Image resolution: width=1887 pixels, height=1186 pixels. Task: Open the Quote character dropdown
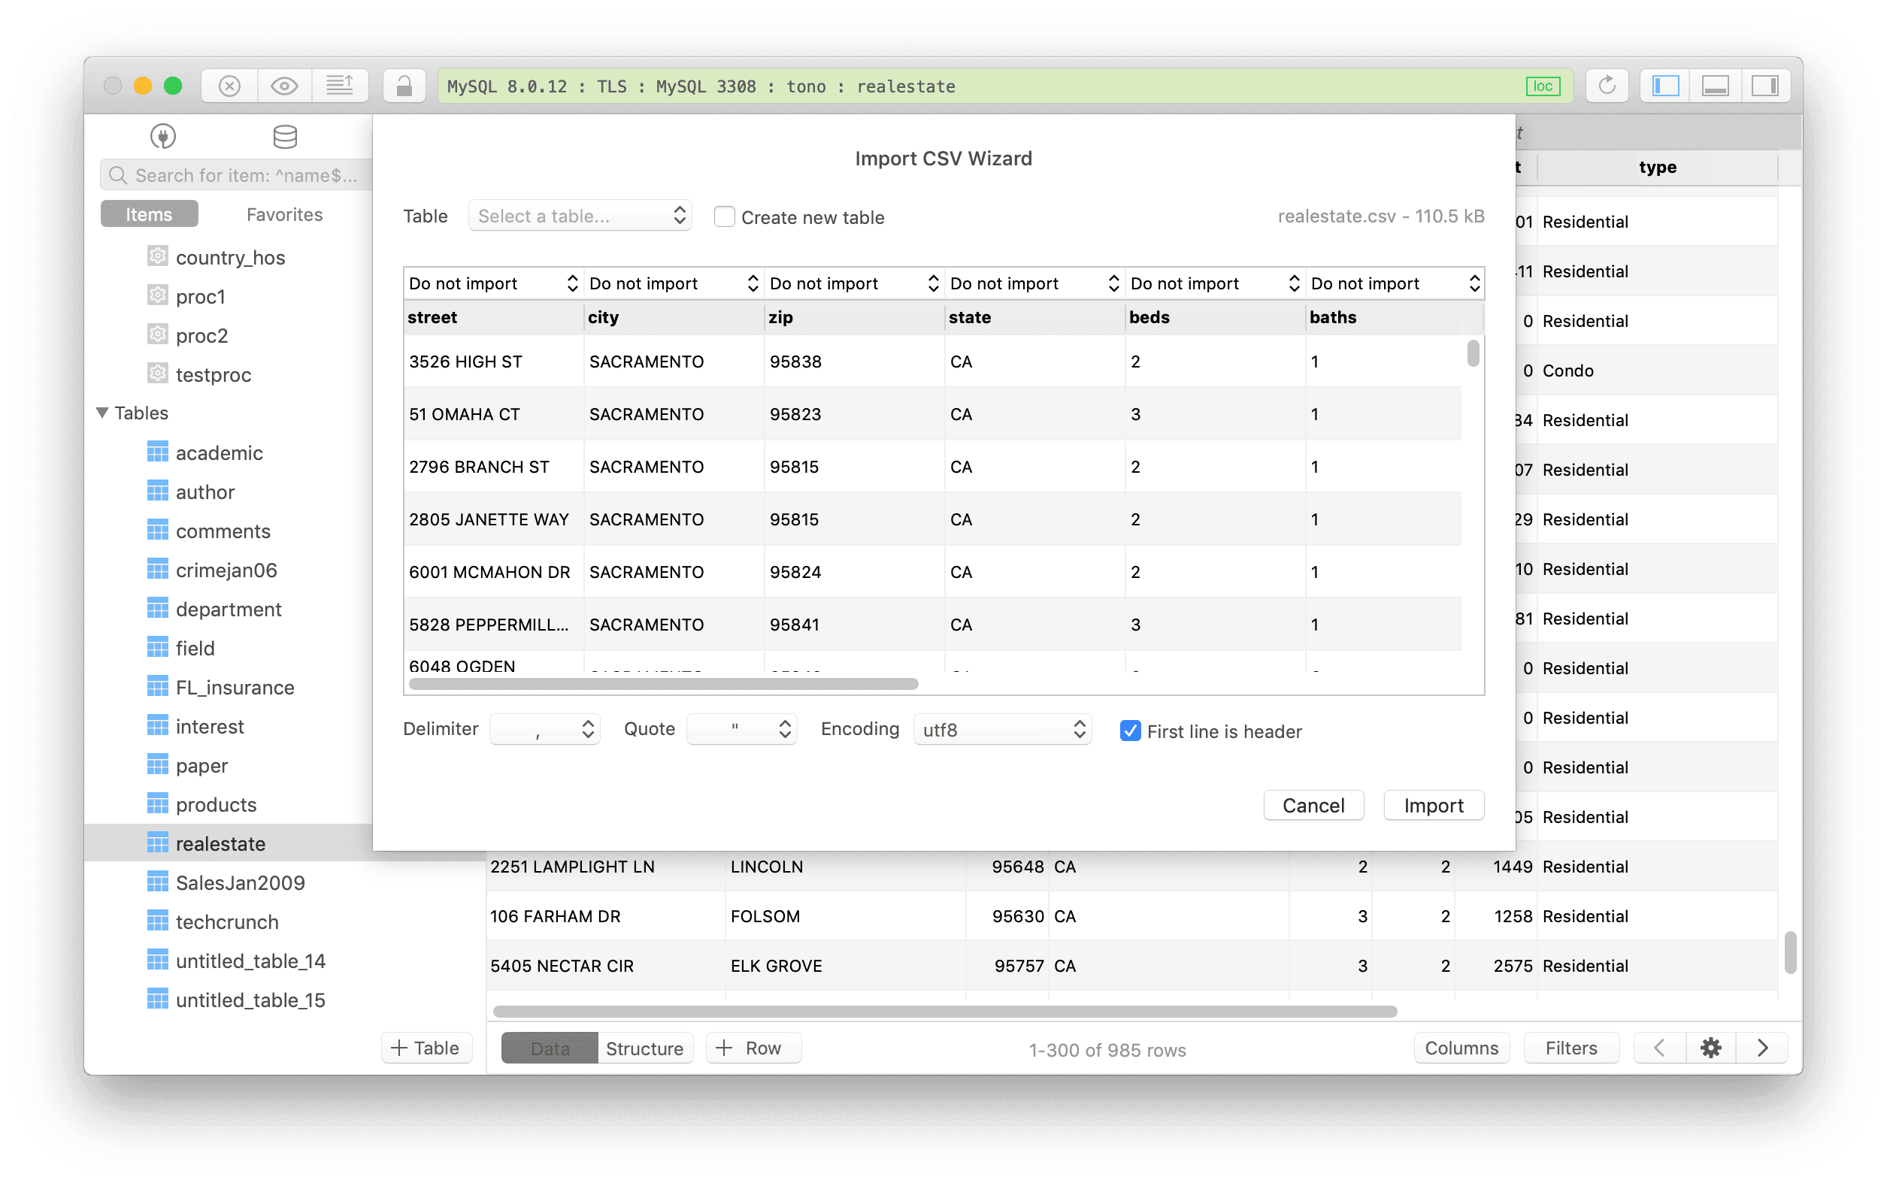(x=741, y=729)
